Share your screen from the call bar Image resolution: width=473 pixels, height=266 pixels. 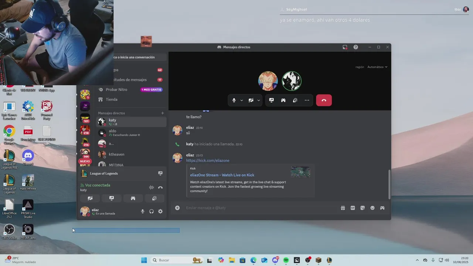[x=271, y=100]
